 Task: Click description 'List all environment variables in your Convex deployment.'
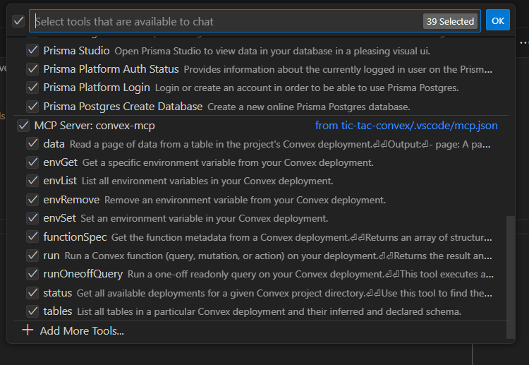click(x=207, y=181)
